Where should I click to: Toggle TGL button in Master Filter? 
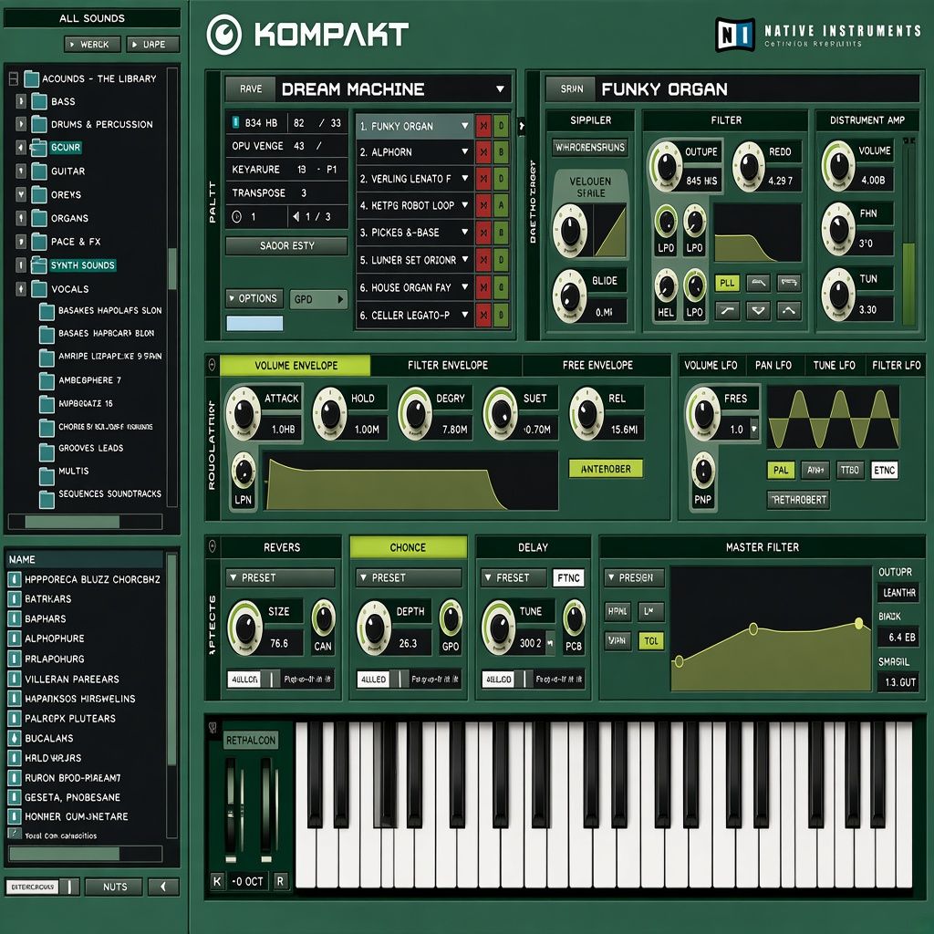(x=650, y=641)
